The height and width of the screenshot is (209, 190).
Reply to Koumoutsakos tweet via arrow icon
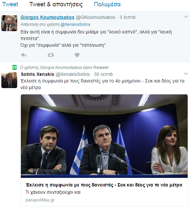click(x=24, y=55)
